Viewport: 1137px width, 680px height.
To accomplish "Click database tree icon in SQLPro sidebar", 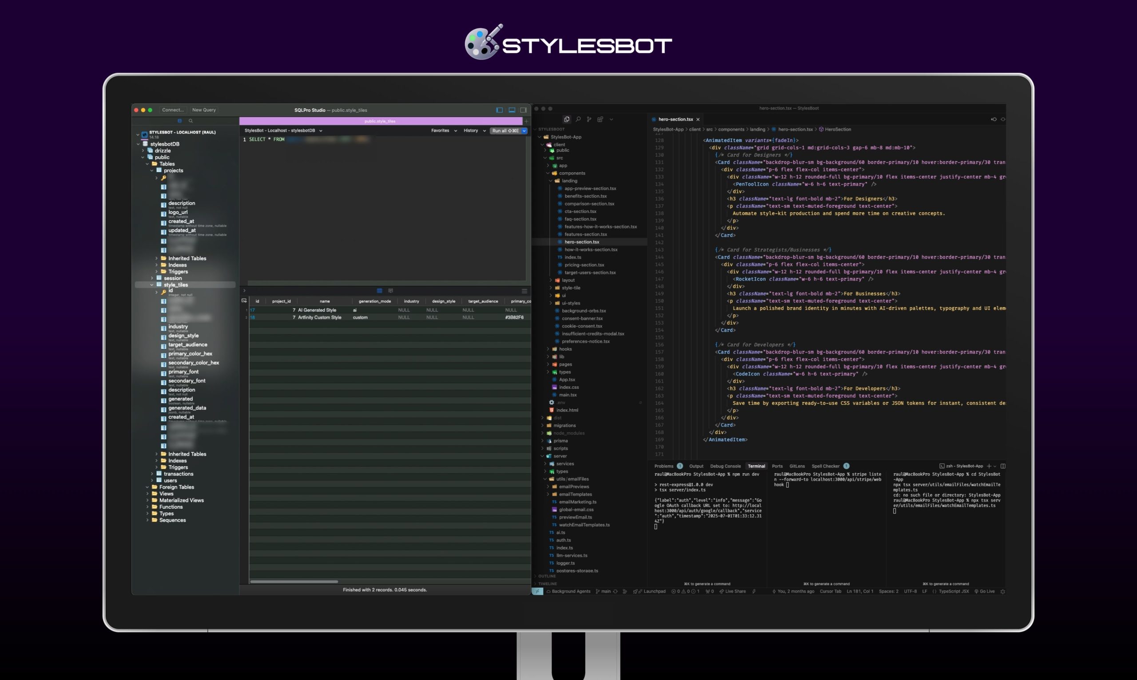I will point(180,121).
